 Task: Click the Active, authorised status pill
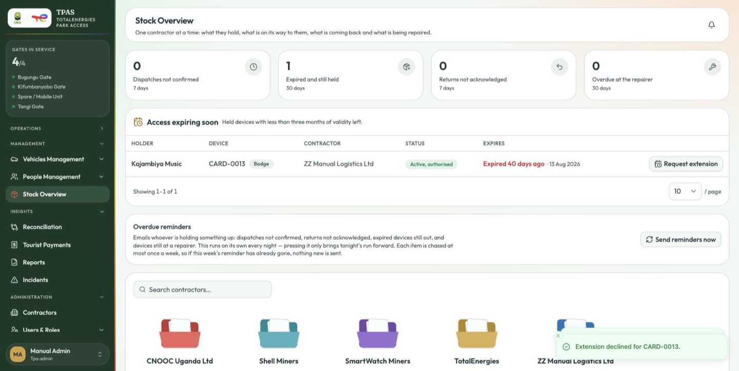pos(431,164)
